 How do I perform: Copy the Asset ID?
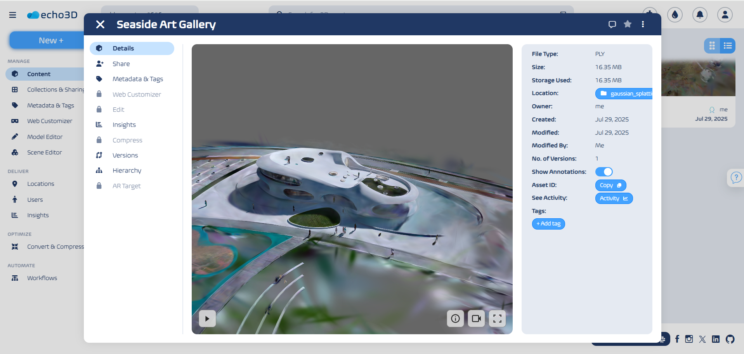(x=610, y=185)
